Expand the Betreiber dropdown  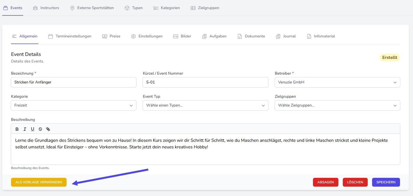tap(337, 82)
